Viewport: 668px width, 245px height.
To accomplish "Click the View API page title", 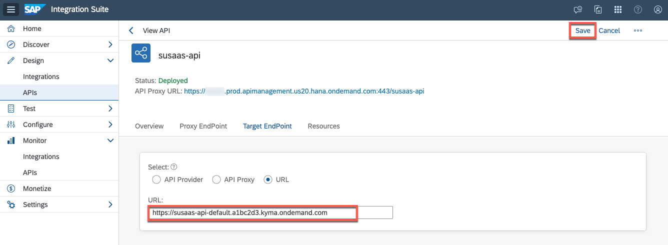I will pyautogui.click(x=156, y=30).
